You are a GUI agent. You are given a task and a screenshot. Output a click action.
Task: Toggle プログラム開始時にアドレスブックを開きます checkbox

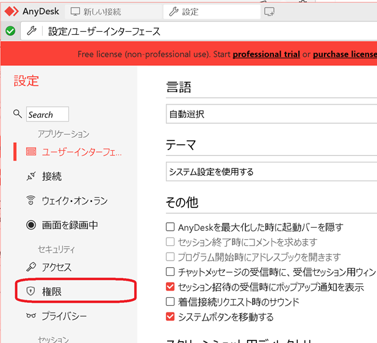[170, 257]
